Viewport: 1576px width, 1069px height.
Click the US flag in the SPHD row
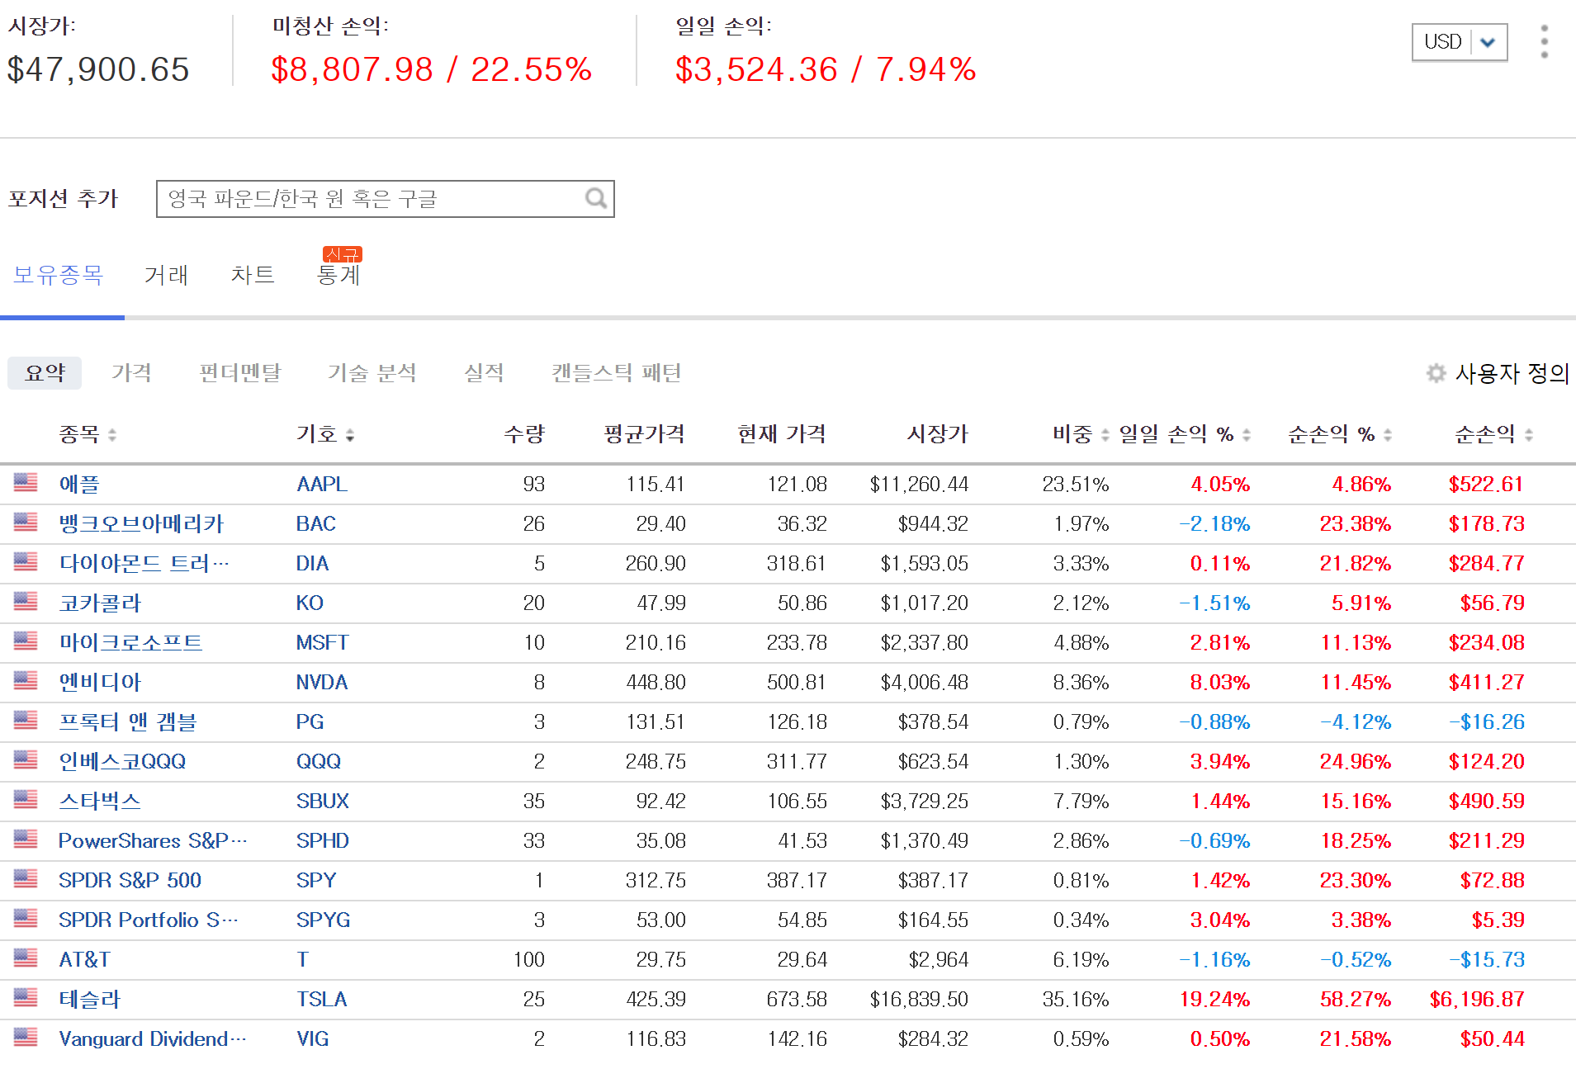26,839
